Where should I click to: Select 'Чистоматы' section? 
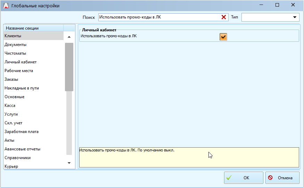pos(15,53)
